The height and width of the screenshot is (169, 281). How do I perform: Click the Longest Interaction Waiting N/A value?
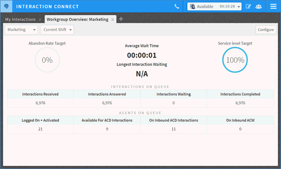coord(142,74)
